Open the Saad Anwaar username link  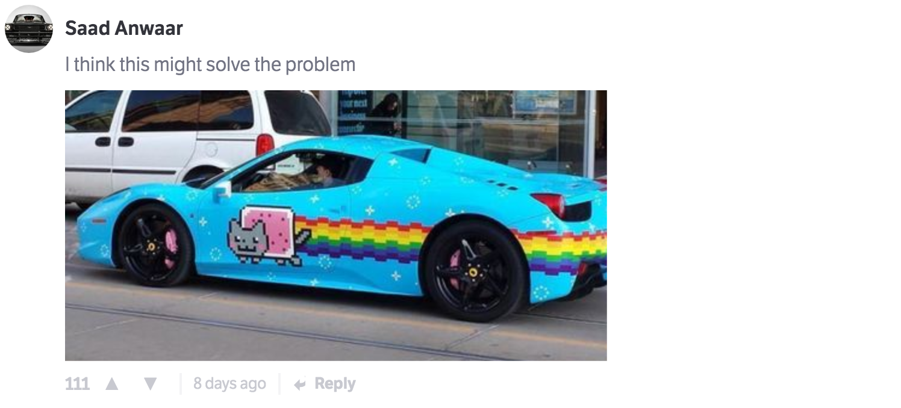tap(124, 28)
